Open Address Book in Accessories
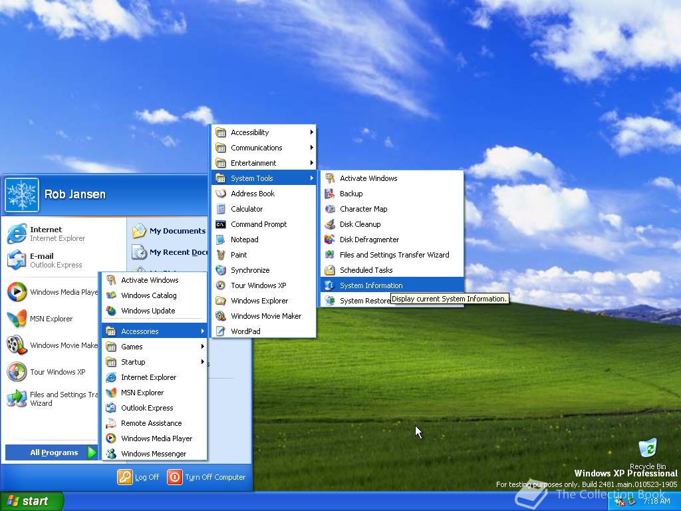 [263, 194]
